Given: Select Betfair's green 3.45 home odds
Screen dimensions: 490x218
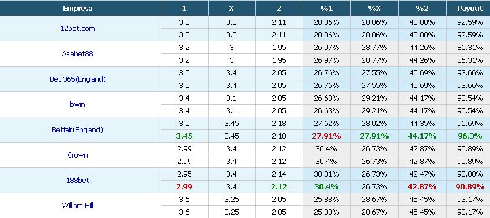Looking at the screenshot, I should coord(184,136).
